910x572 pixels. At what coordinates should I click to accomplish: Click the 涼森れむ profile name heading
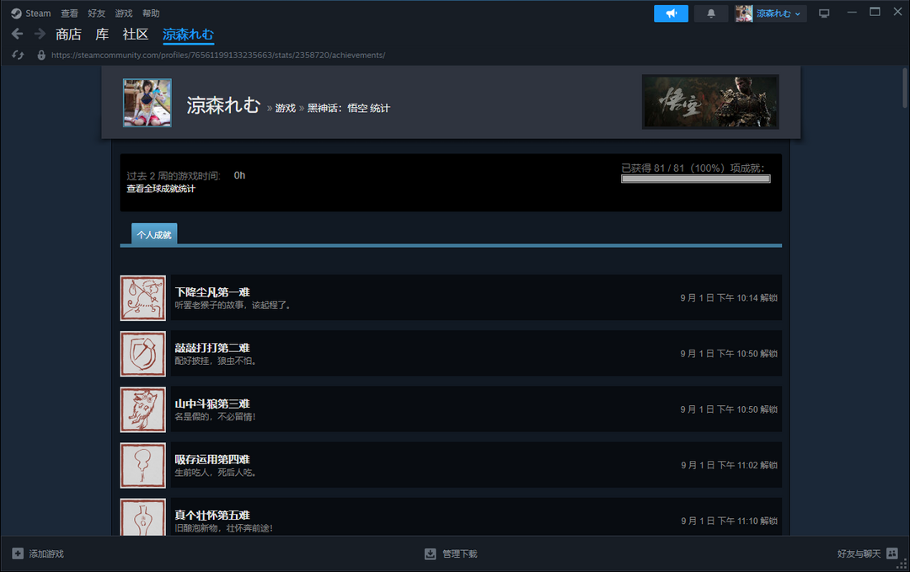(x=223, y=105)
